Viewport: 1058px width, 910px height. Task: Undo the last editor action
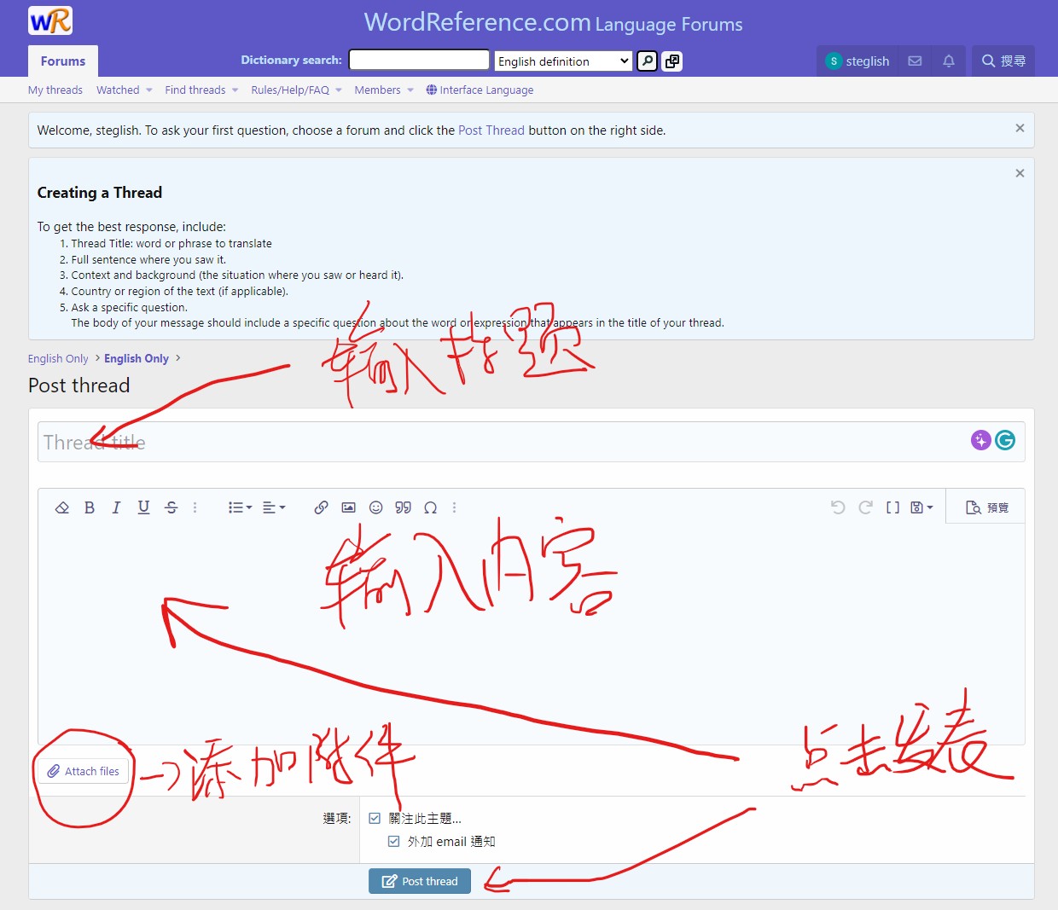[838, 507]
